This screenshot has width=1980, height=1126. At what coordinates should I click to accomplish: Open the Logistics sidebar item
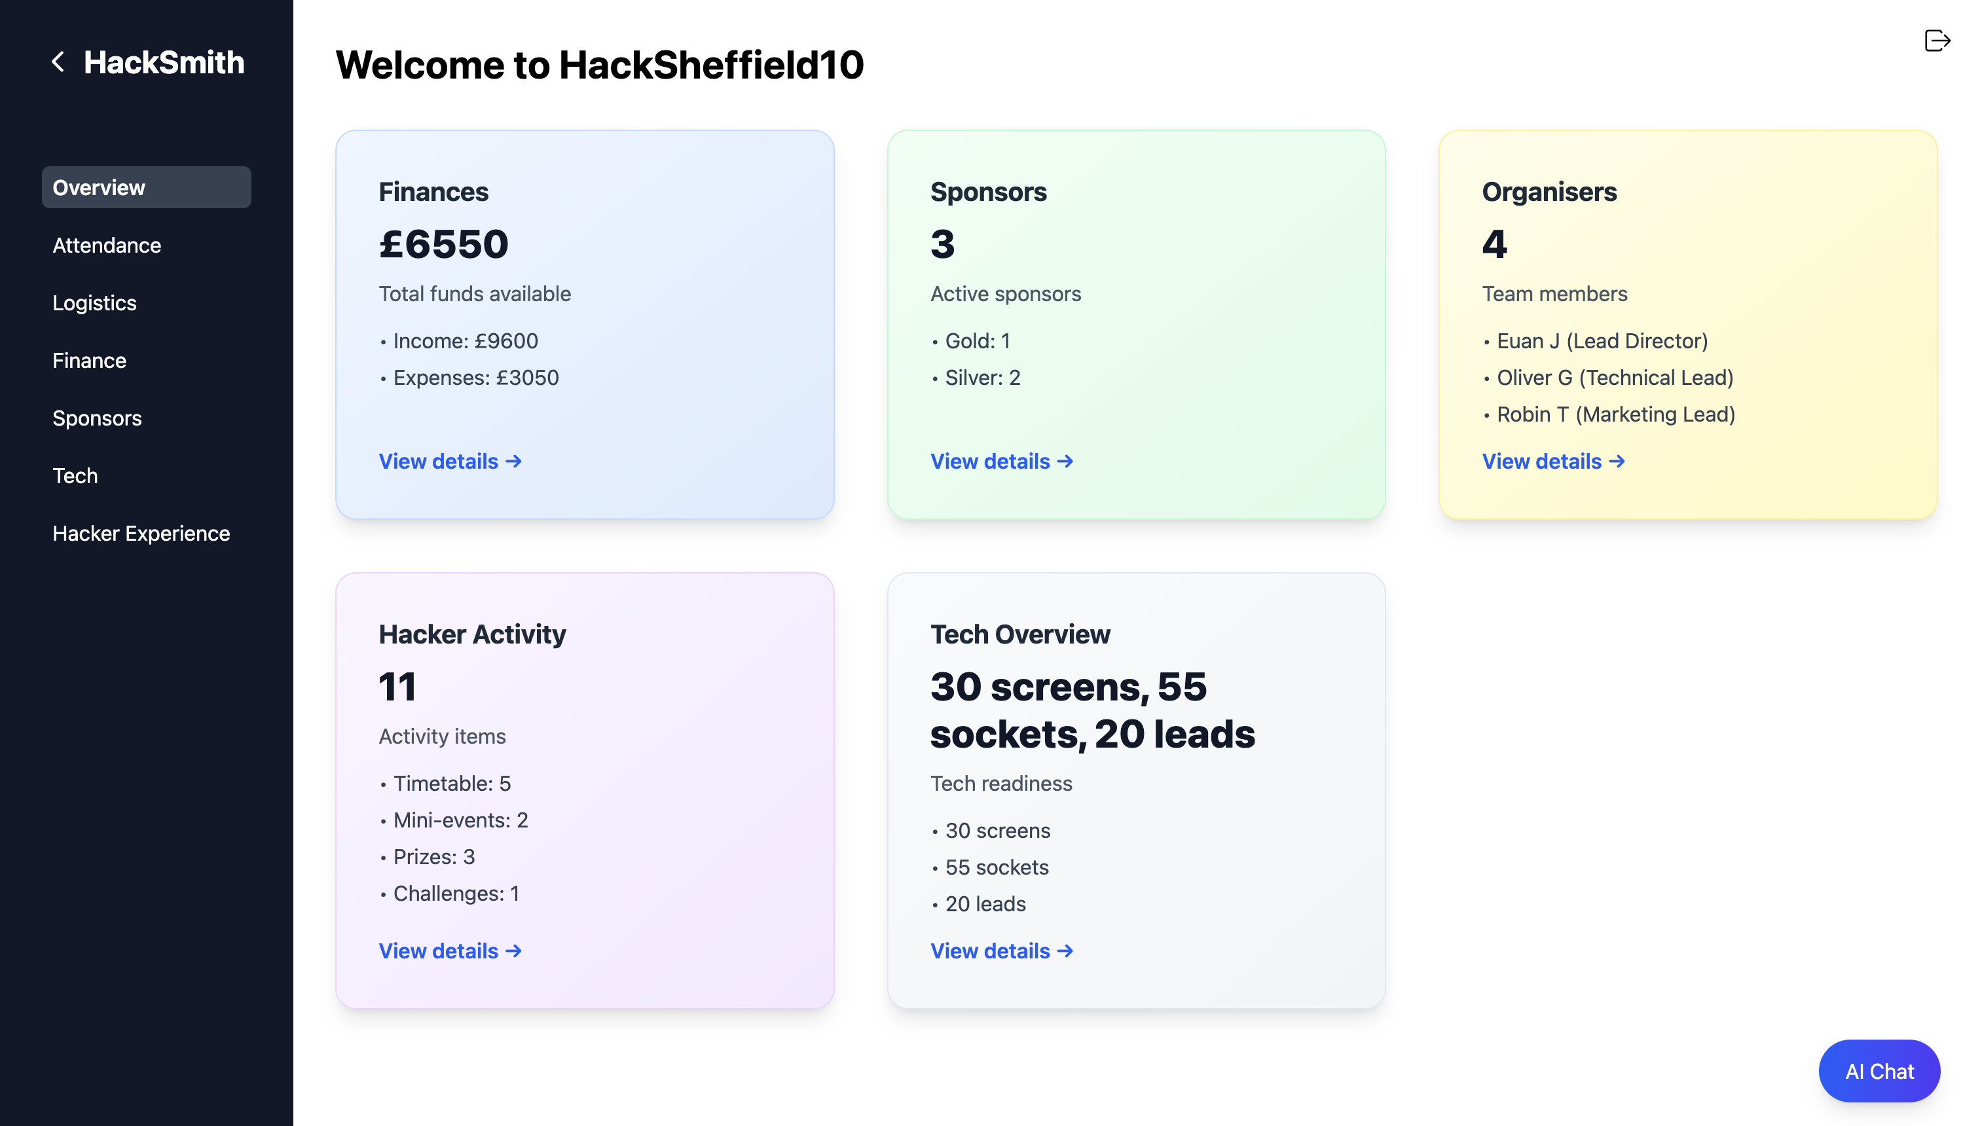[x=94, y=302]
